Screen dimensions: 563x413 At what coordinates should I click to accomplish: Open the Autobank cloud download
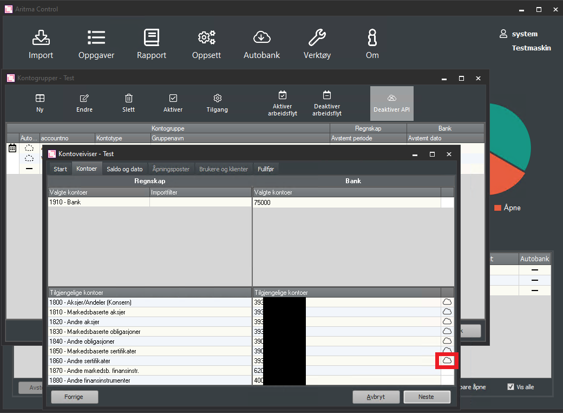(261, 44)
